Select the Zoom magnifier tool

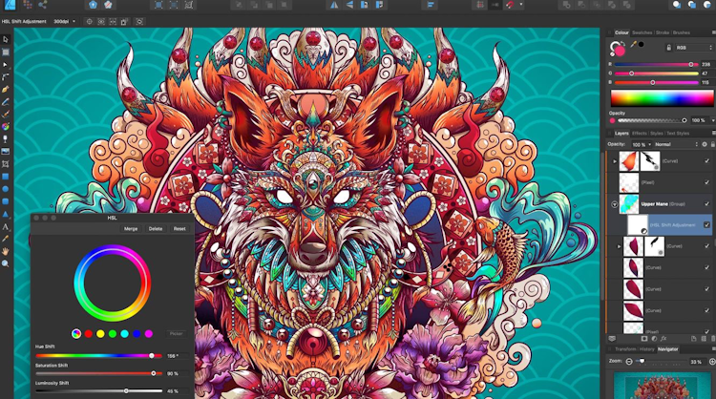pyautogui.click(x=6, y=263)
